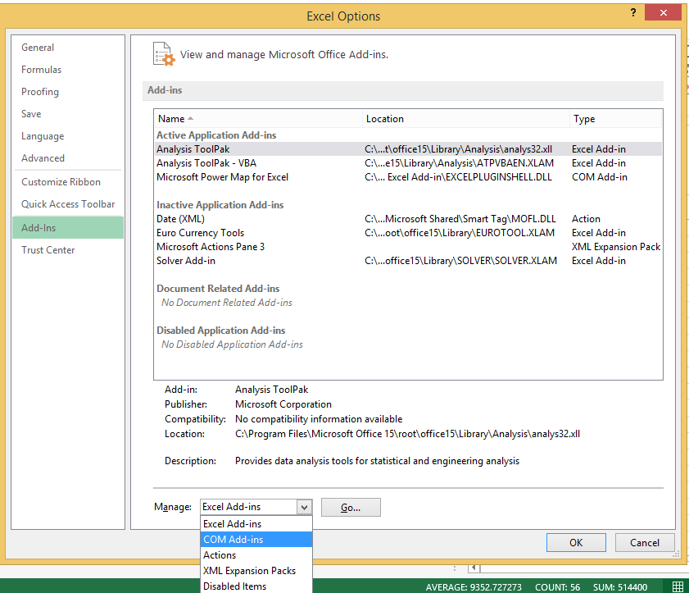Open the Manage dropdown arrow
Image resolution: width=689 pixels, height=593 pixels.
tap(304, 508)
